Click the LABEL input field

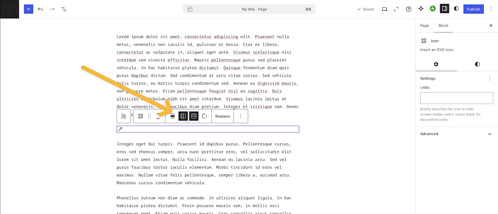[x=457, y=98]
